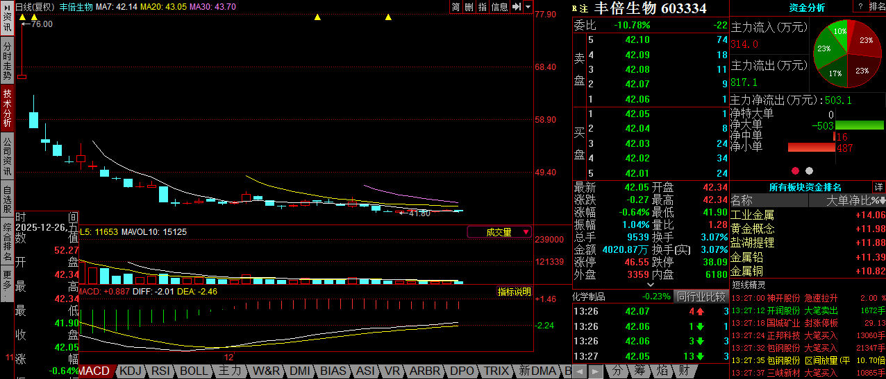
Task: Select the ARBR indicator tab
Action: tap(425, 371)
